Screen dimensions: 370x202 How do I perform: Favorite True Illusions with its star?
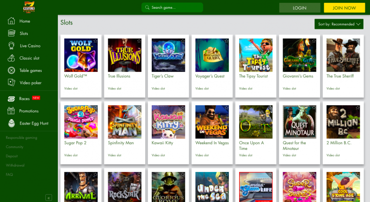(139, 41)
